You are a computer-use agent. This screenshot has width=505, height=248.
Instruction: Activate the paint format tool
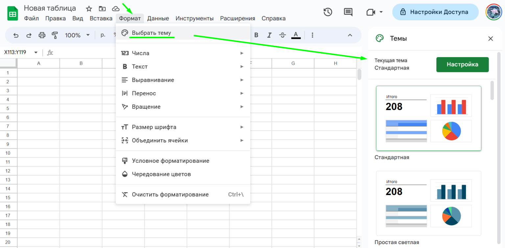point(55,35)
